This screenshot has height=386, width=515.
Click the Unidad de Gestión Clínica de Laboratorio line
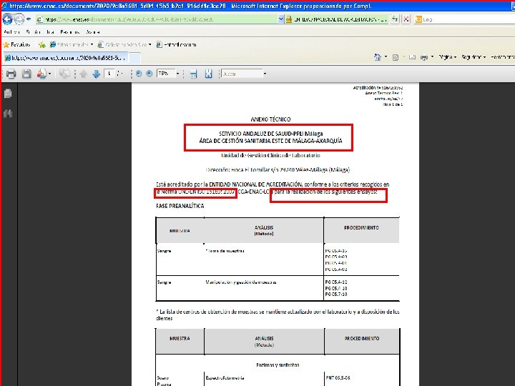tap(270, 155)
